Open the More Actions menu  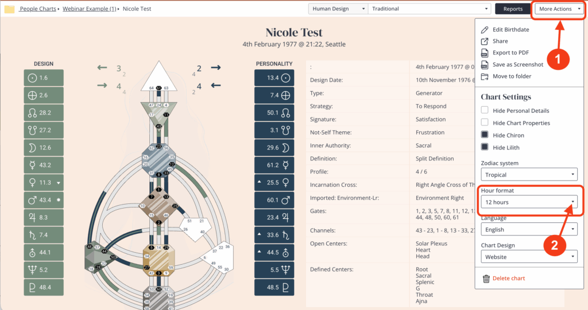coord(559,9)
